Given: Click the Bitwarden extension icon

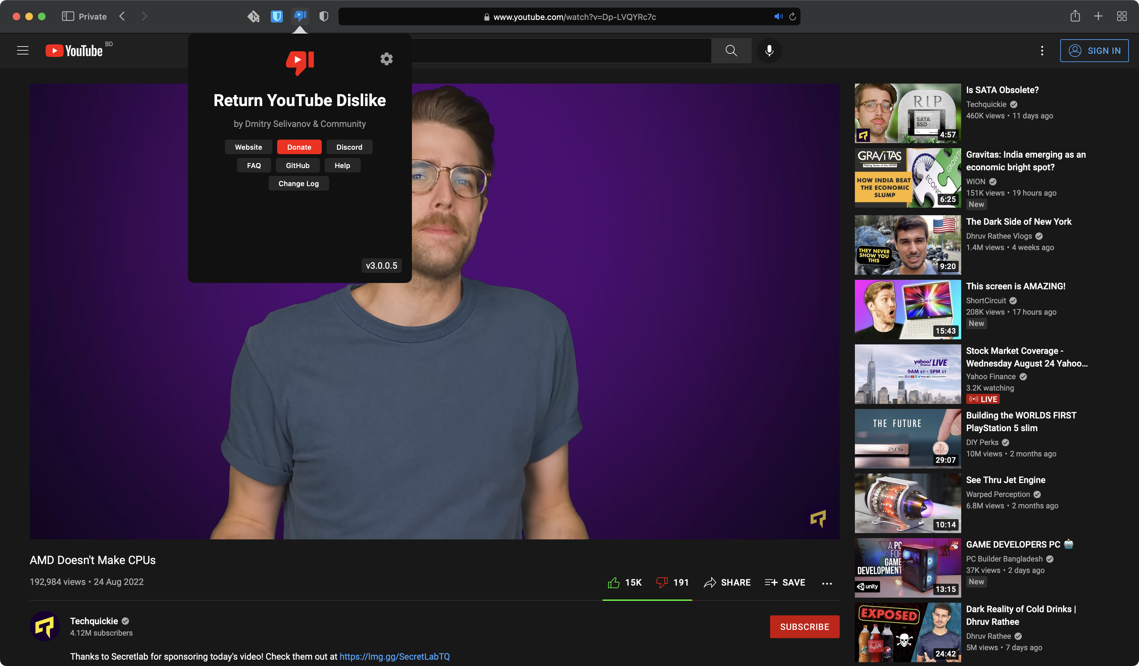Looking at the screenshot, I should 277,17.
